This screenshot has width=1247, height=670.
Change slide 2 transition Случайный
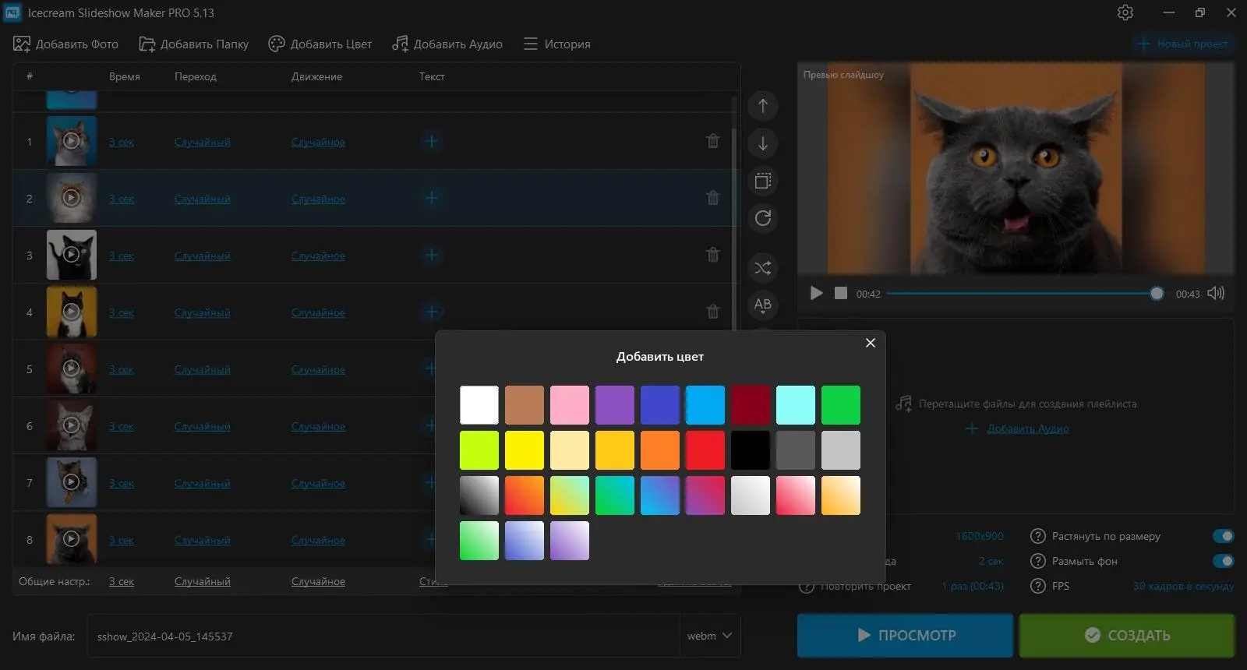(203, 199)
